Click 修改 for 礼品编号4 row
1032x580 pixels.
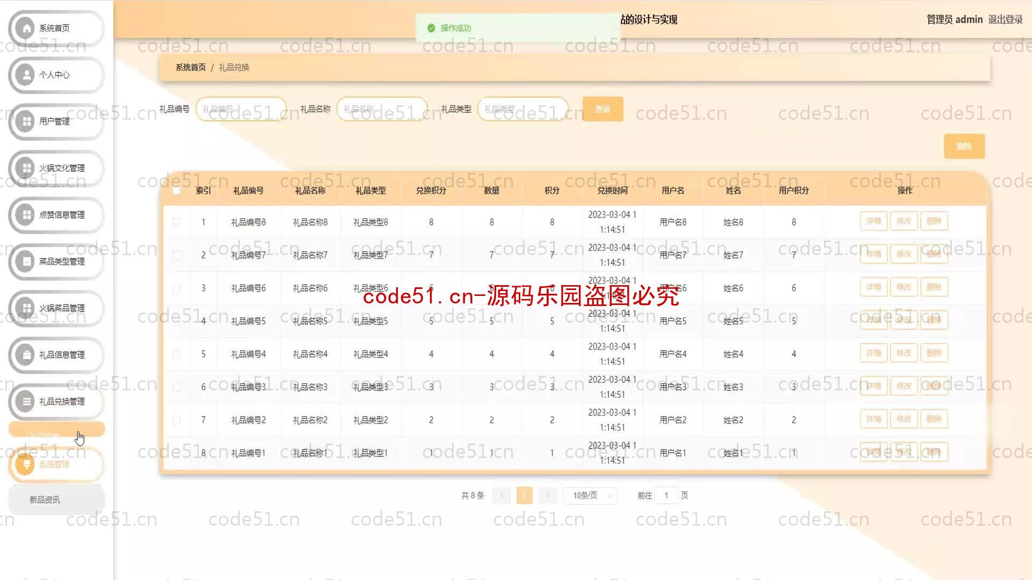pos(904,353)
